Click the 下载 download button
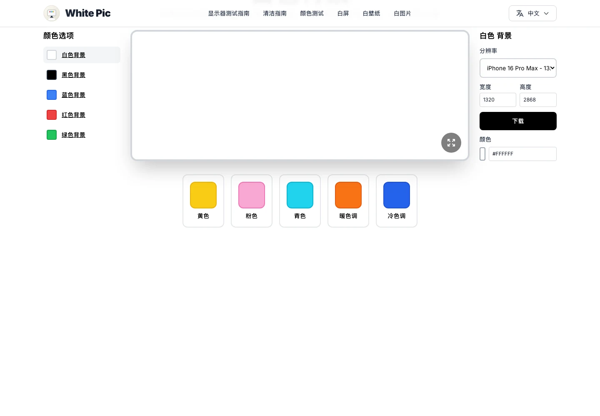The image size is (600, 416). [x=518, y=121]
